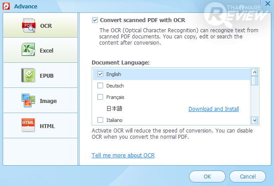274x186 pixels.
Task: Click the language list scrollbar thumb
Action: (x=255, y=80)
